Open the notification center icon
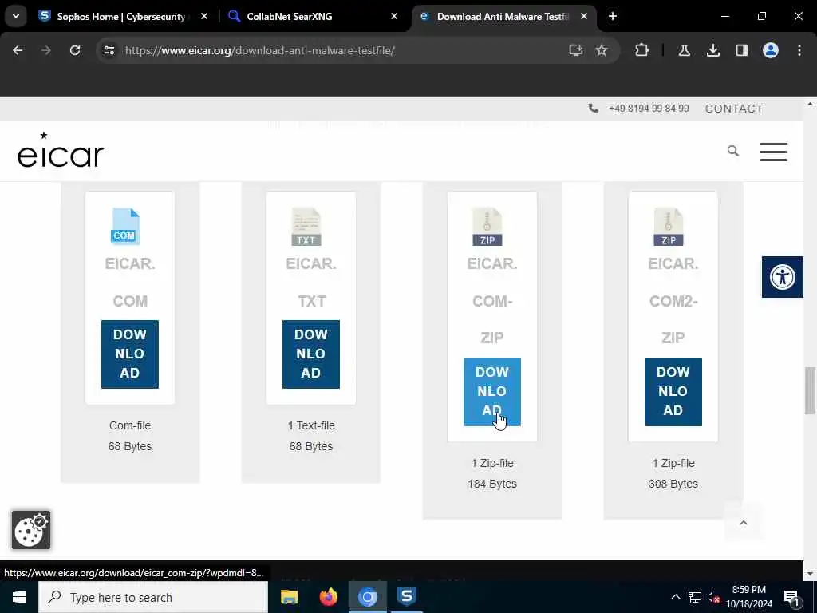The height and width of the screenshot is (613, 817). point(791,597)
